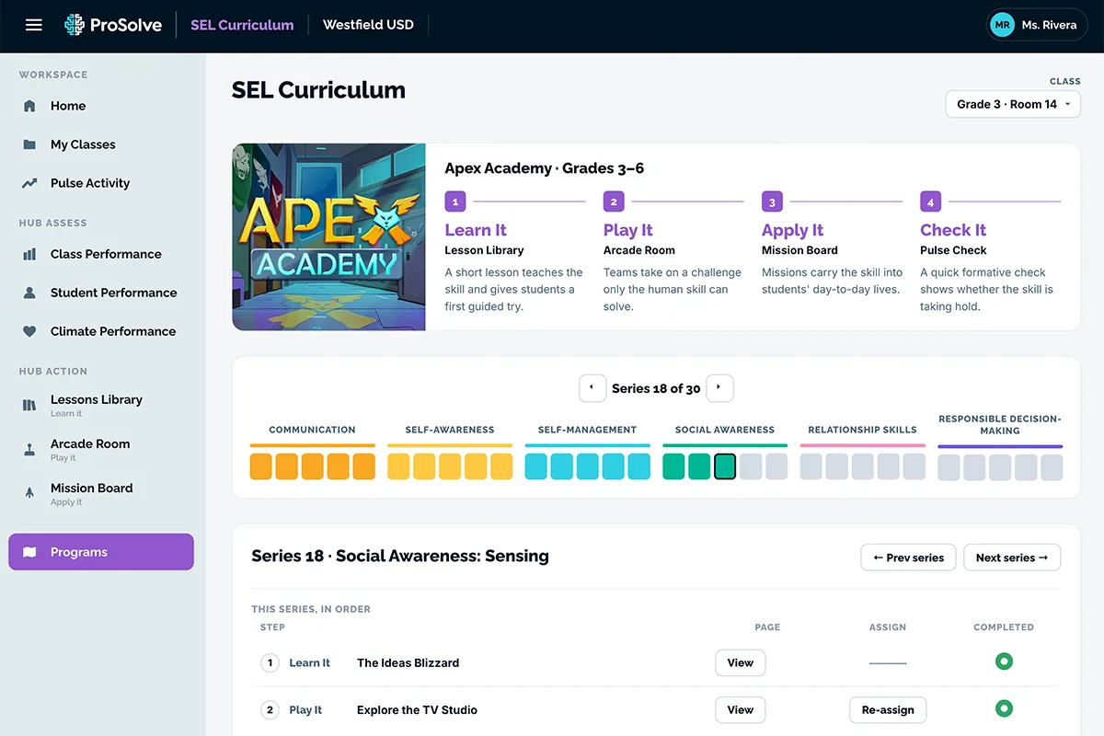This screenshot has width=1104, height=736.
Task: Click the Lessons Library books icon
Action: click(x=29, y=405)
